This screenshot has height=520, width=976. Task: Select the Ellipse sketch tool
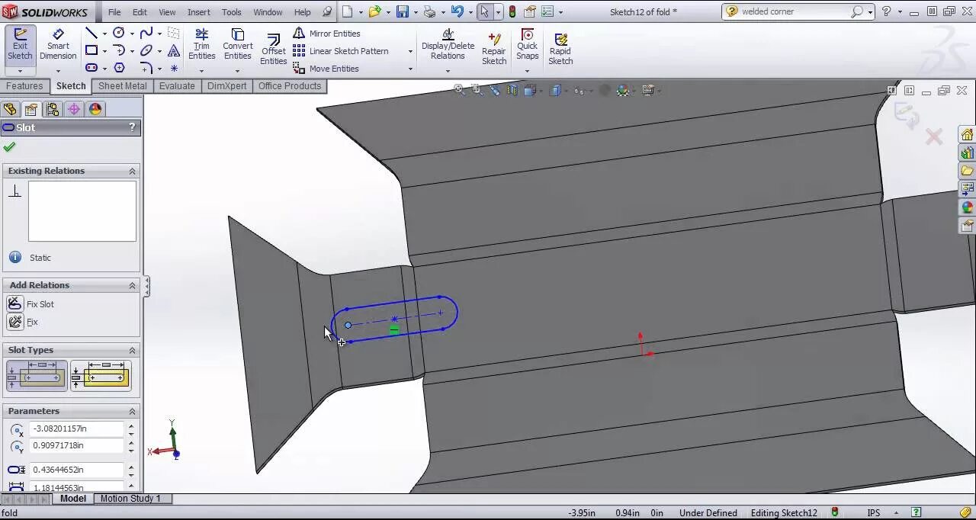pyautogui.click(x=146, y=50)
